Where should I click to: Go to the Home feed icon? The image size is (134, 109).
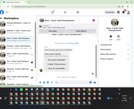pos(53,12)
